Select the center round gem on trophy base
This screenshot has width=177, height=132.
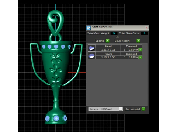pyautogui.click(x=56, y=118)
